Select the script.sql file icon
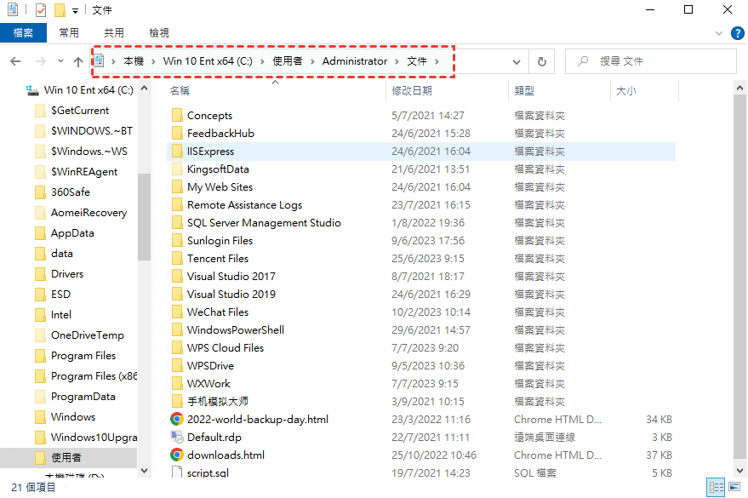 177,472
